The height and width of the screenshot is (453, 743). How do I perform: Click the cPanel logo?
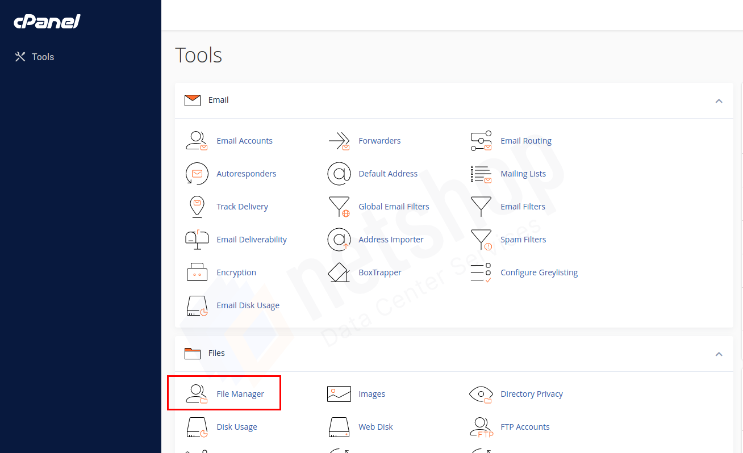click(x=47, y=22)
